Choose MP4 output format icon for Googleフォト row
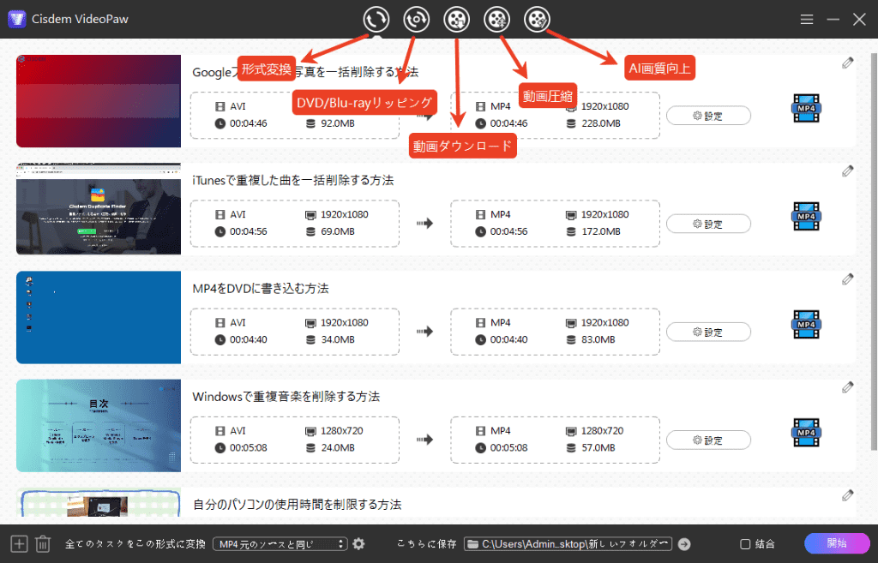 point(806,108)
